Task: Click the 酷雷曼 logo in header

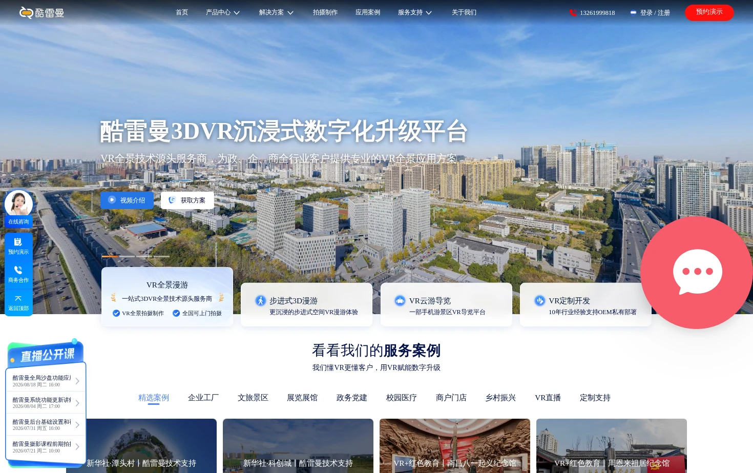Action: click(x=41, y=13)
